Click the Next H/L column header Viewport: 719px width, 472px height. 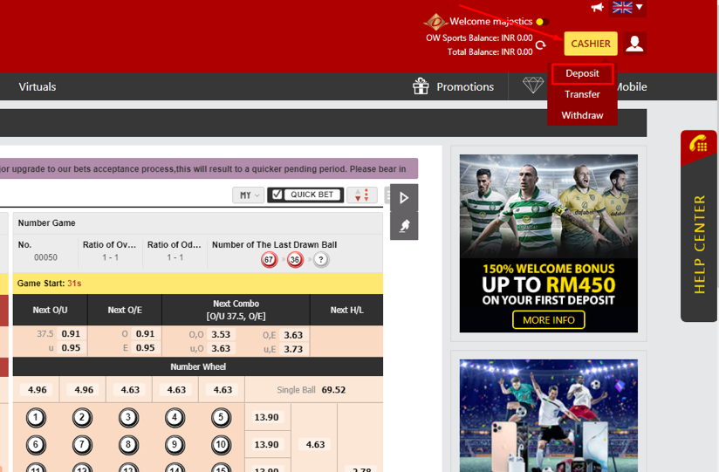pos(346,310)
